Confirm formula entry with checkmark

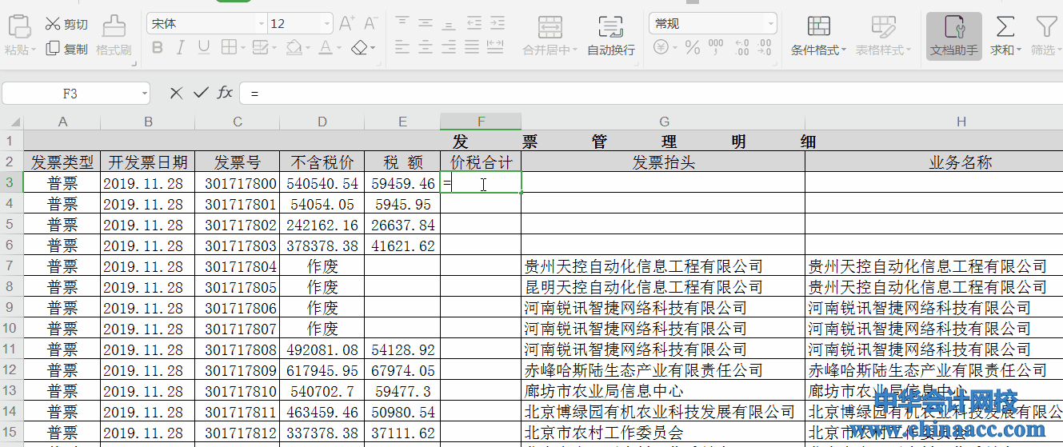[x=200, y=93]
